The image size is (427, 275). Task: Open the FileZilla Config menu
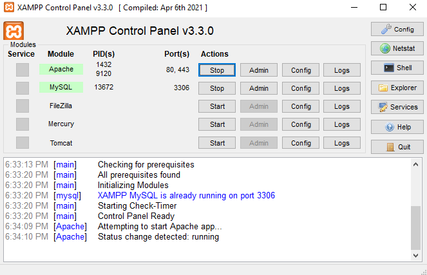coord(301,106)
